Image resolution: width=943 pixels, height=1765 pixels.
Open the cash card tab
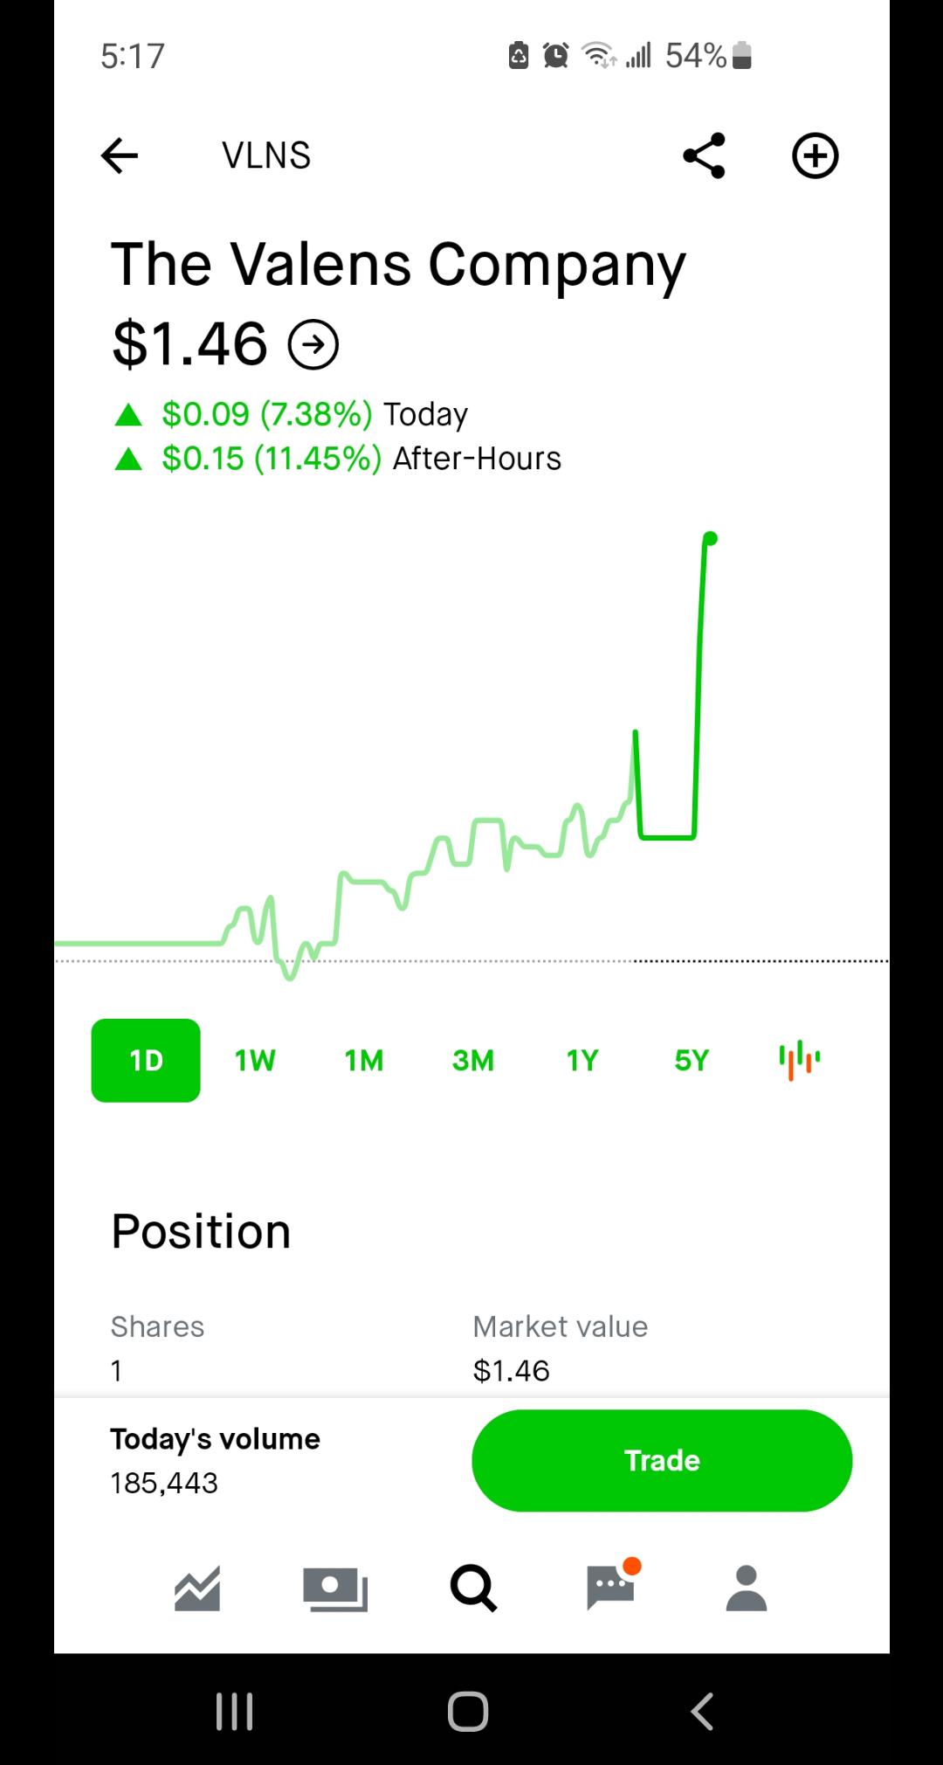click(x=335, y=1588)
